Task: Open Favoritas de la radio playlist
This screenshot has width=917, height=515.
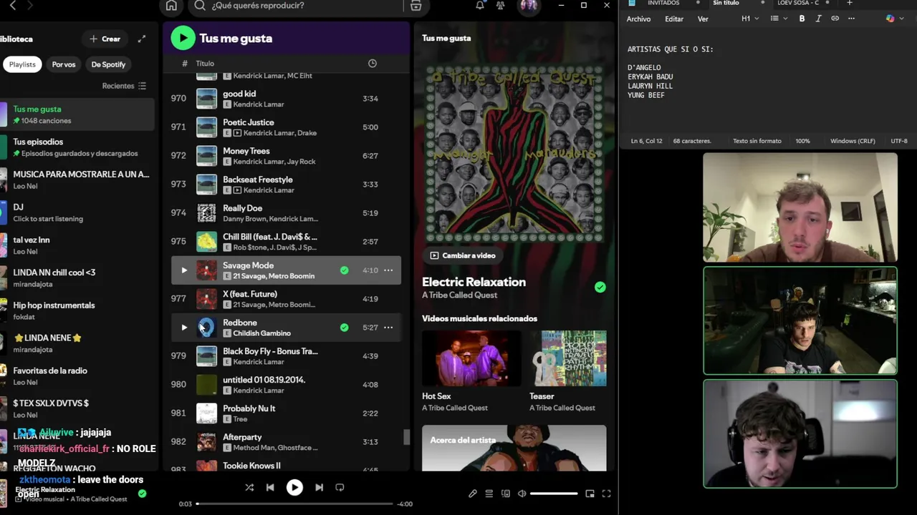Action: [77, 376]
